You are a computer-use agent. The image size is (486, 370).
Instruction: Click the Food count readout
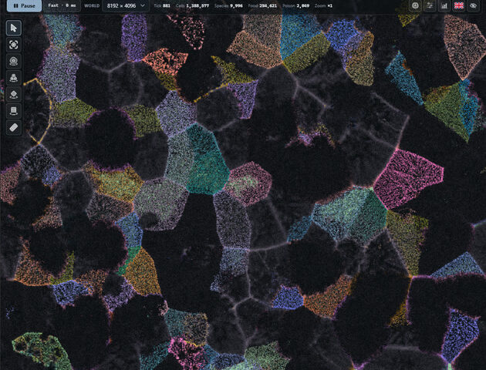click(262, 5)
